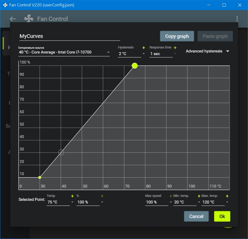Open the three-dot menu in the header
Image resolution: width=248 pixels, height=239 pixels.
click(x=237, y=19)
